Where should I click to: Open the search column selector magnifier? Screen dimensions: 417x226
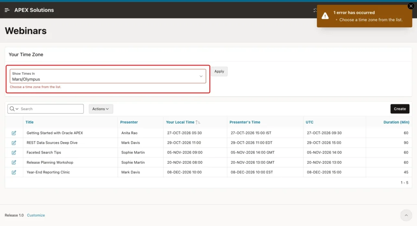(14, 109)
